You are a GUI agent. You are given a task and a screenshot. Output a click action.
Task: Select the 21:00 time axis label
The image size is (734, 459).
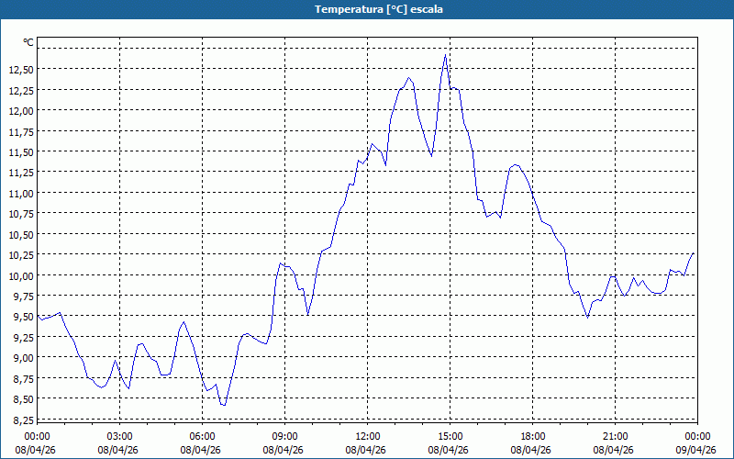pyautogui.click(x=615, y=436)
